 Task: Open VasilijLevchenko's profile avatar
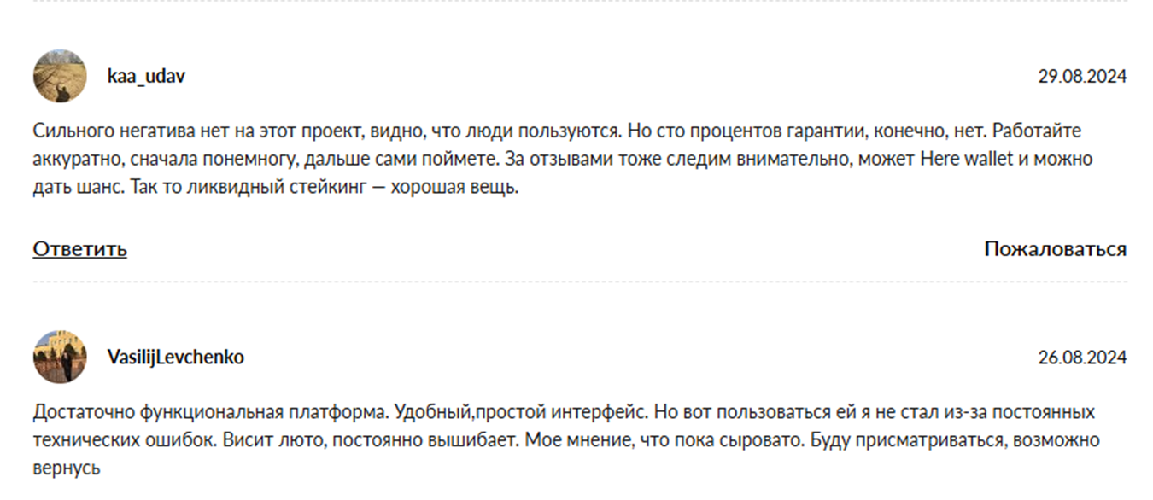click(60, 358)
